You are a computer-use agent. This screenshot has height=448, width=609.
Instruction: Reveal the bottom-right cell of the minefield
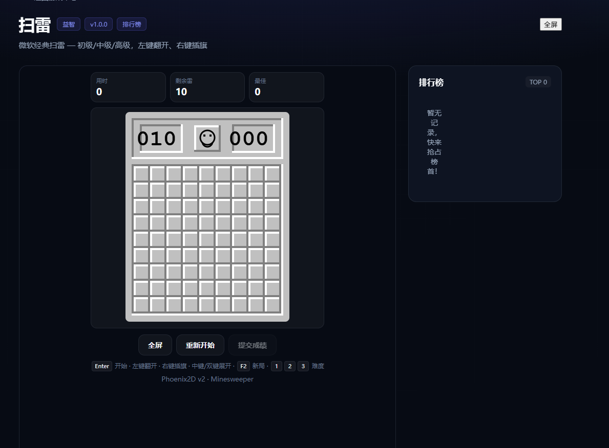pyautogui.click(x=272, y=304)
